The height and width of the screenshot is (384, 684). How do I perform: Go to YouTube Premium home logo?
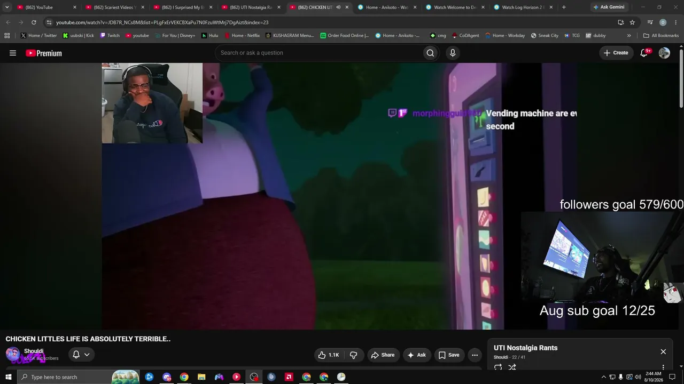pyautogui.click(x=44, y=53)
